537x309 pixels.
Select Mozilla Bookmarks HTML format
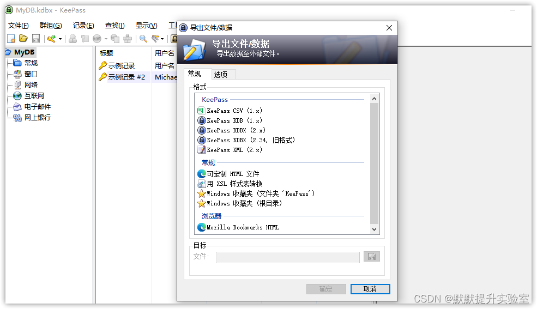pos(243,228)
